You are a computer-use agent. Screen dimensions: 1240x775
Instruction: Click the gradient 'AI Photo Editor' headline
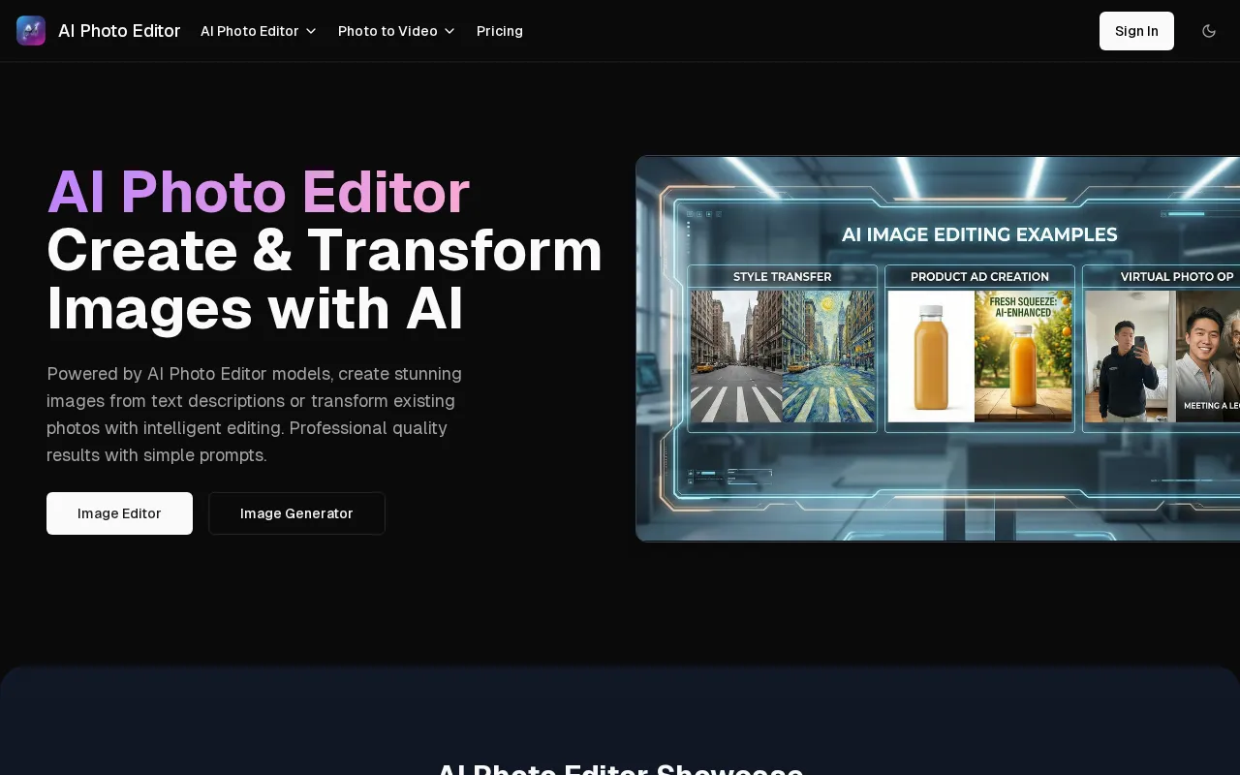(259, 192)
